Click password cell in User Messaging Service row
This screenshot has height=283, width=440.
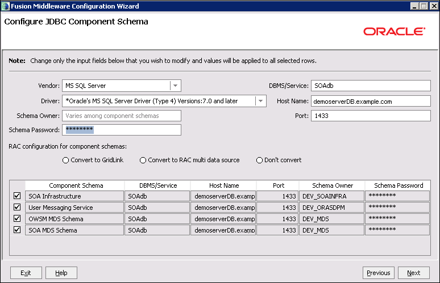(x=397, y=208)
